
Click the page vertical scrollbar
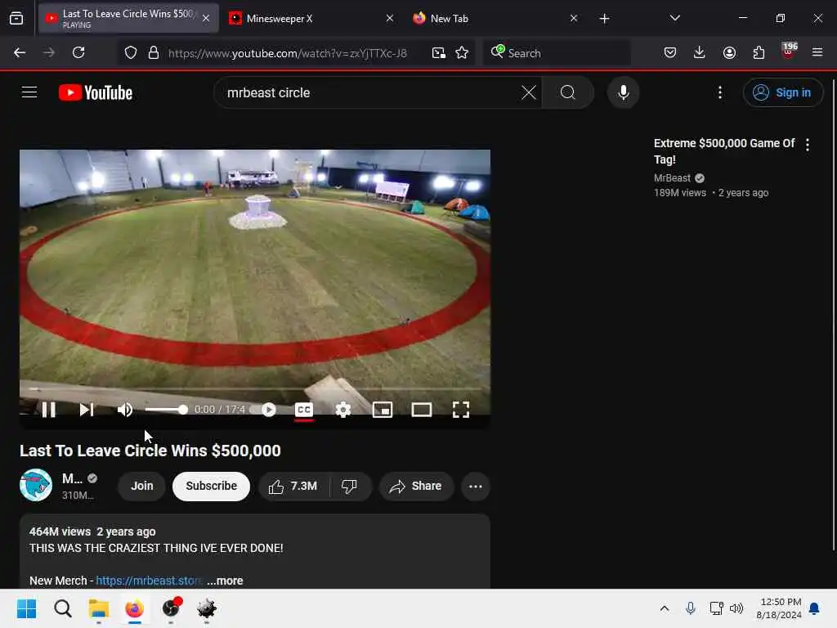click(833, 315)
